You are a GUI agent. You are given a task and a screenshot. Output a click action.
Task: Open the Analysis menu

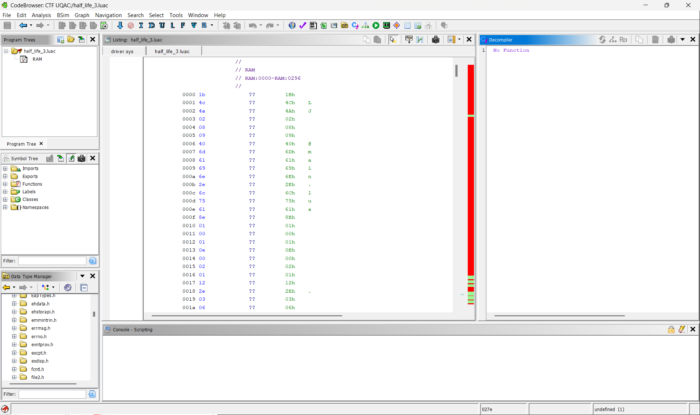(41, 15)
